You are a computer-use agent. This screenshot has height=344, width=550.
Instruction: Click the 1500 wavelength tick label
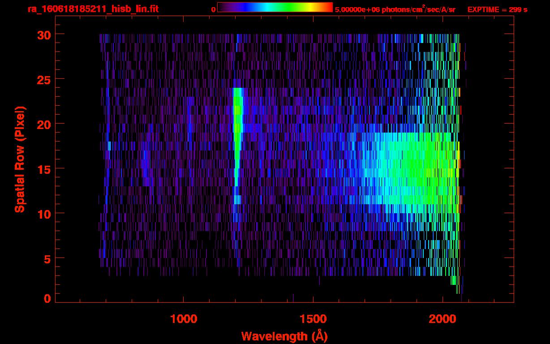point(313,319)
